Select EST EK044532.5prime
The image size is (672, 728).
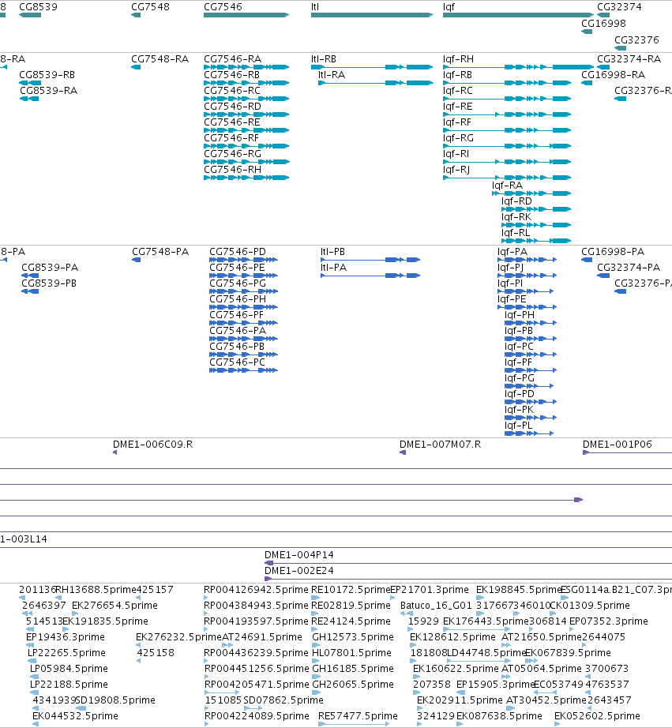(x=75, y=716)
